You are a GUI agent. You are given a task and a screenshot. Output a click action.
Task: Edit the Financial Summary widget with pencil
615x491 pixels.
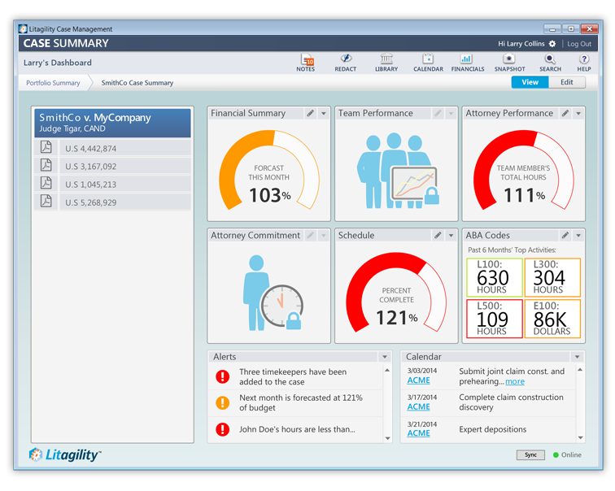[x=310, y=113]
